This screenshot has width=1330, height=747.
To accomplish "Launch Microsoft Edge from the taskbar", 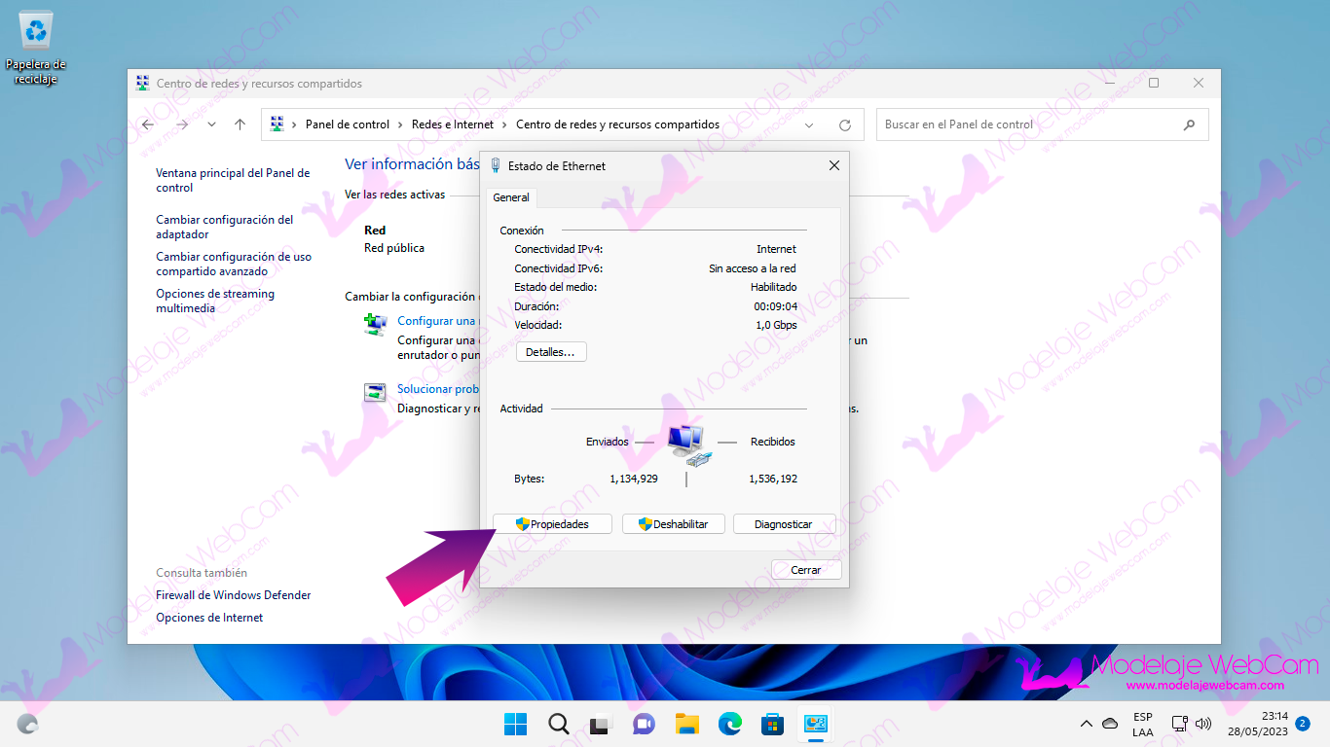I will 730,724.
